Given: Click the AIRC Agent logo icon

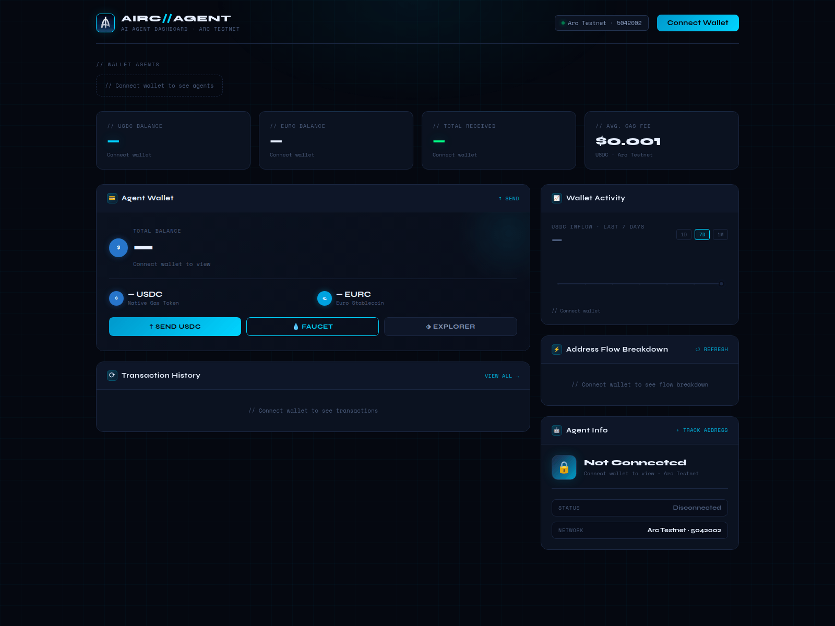Looking at the screenshot, I should coord(105,23).
